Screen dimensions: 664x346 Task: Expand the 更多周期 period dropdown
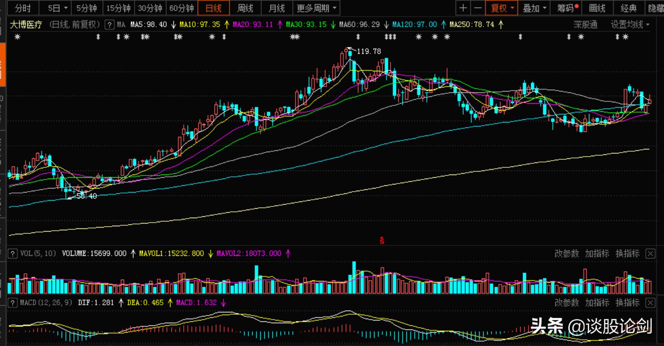[x=316, y=8]
